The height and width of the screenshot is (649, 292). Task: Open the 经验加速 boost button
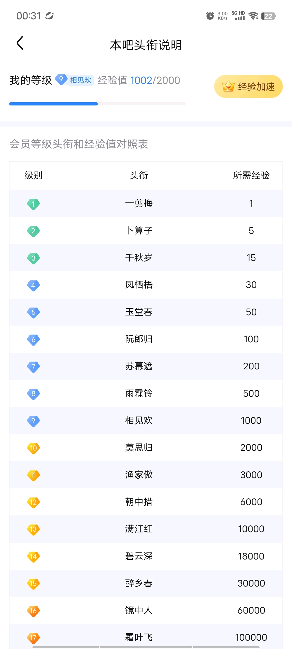[248, 87]
